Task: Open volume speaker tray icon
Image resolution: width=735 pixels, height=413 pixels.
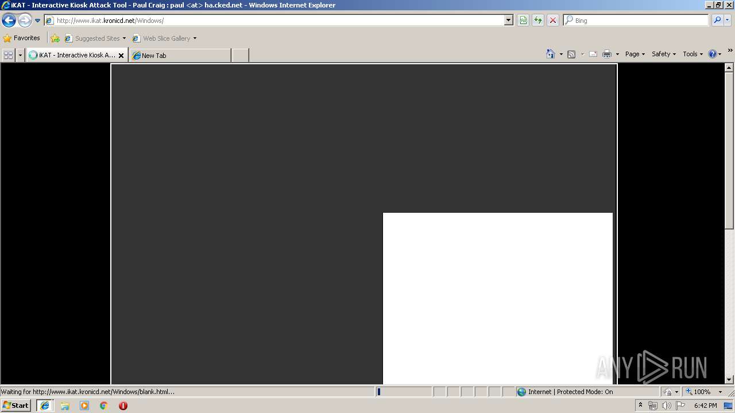Action: coord(666,406)
